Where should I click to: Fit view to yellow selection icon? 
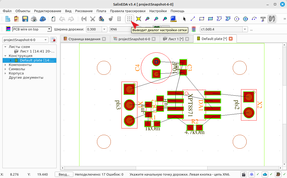tap(138, 19)
